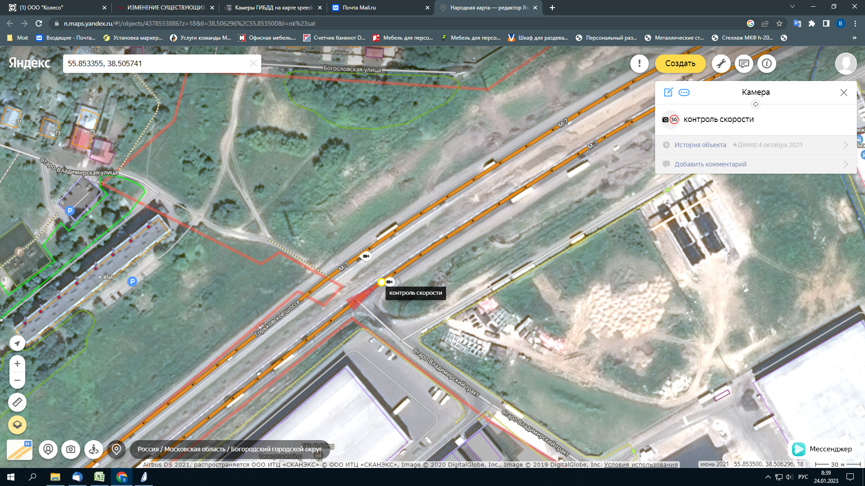Open the camera panel more-options icon
Image resolution: width=865 pixels, height=486 pixels.
pos(684,92)
